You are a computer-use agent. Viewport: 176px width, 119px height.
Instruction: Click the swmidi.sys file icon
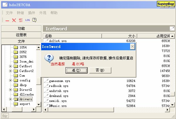coord(46,101)
